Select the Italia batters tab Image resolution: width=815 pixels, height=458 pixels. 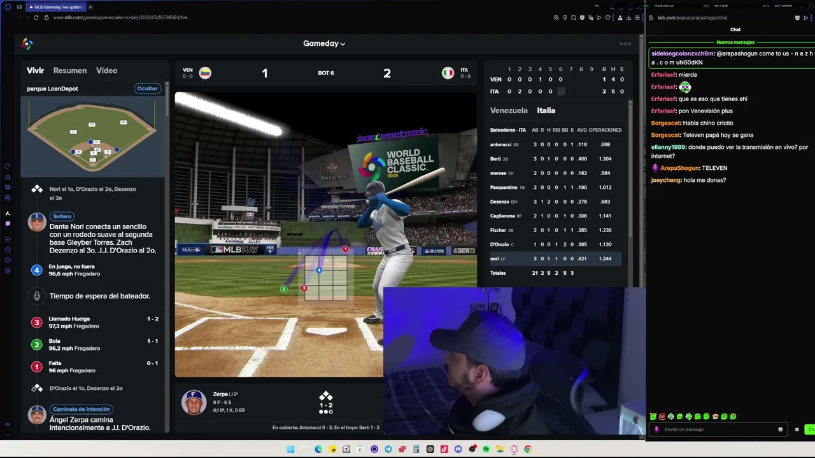point(546,111)
